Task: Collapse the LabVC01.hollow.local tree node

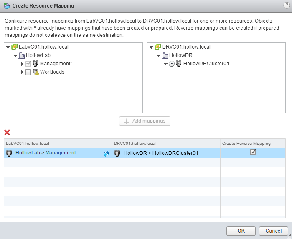Action: (x=8, y=47)
